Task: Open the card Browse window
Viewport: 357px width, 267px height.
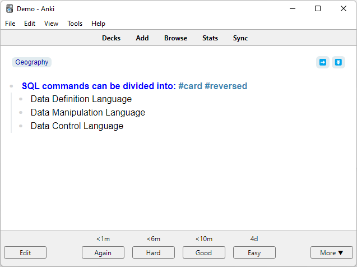Action: tap(175, 38)
